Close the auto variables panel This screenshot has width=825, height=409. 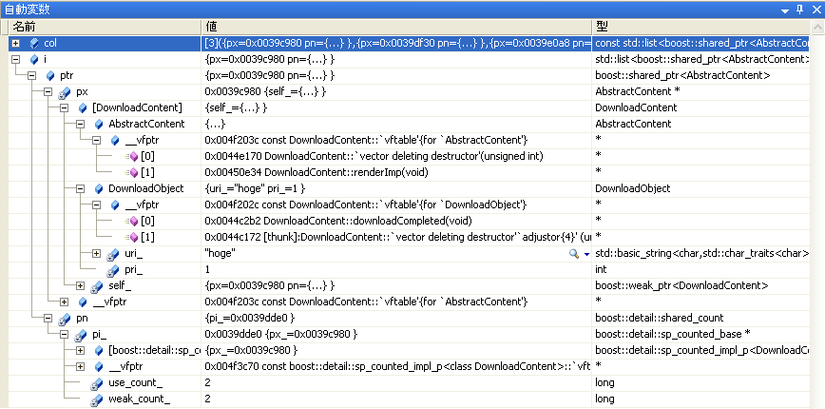click(x=815, y=10)
